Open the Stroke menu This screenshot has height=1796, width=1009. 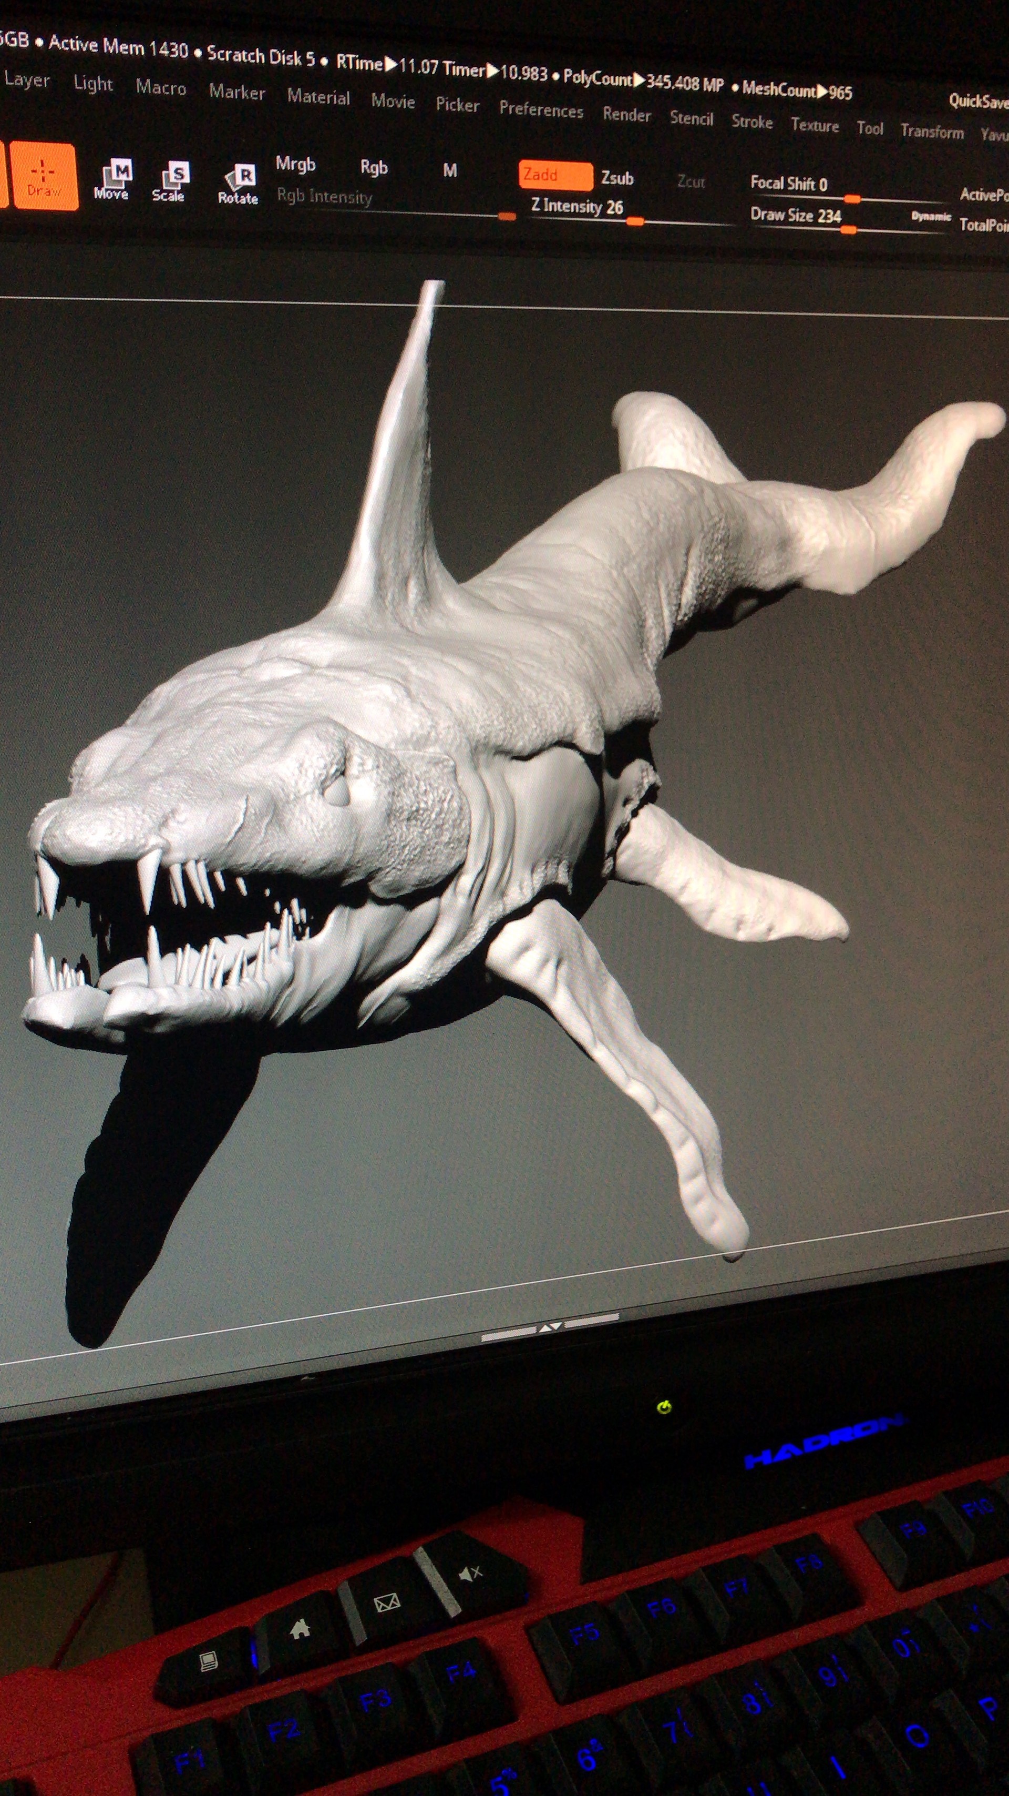pyautogui.click(x=752, y=122)
